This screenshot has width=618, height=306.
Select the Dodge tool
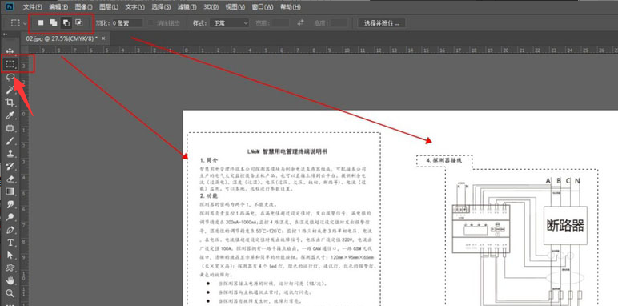tap(10, 216)
